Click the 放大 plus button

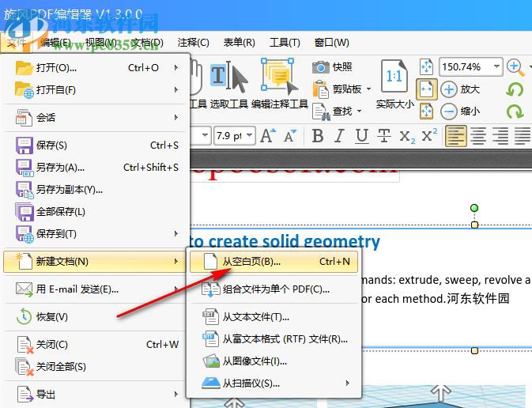click(x=449, y=89)
